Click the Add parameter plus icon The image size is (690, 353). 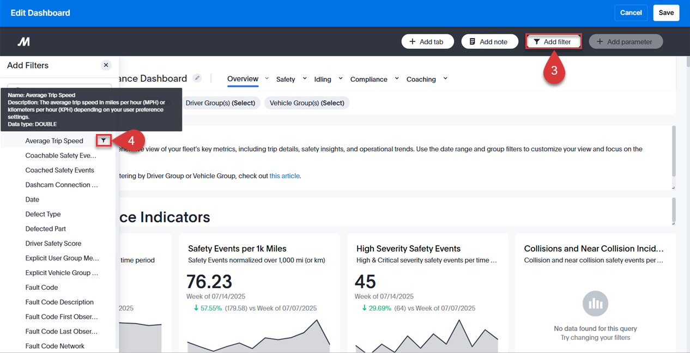coord(601,41)
